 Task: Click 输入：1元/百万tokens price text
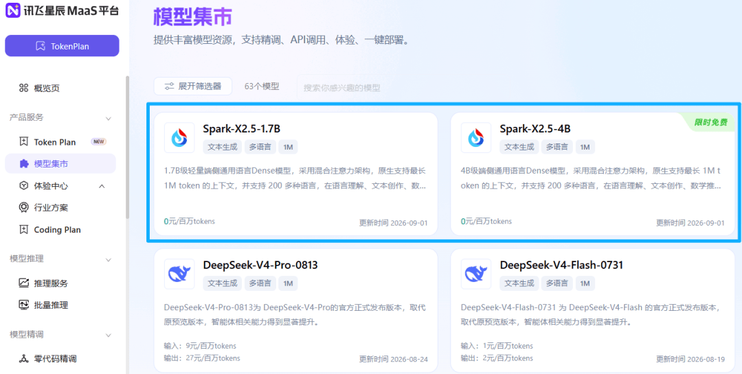[497, 346]
